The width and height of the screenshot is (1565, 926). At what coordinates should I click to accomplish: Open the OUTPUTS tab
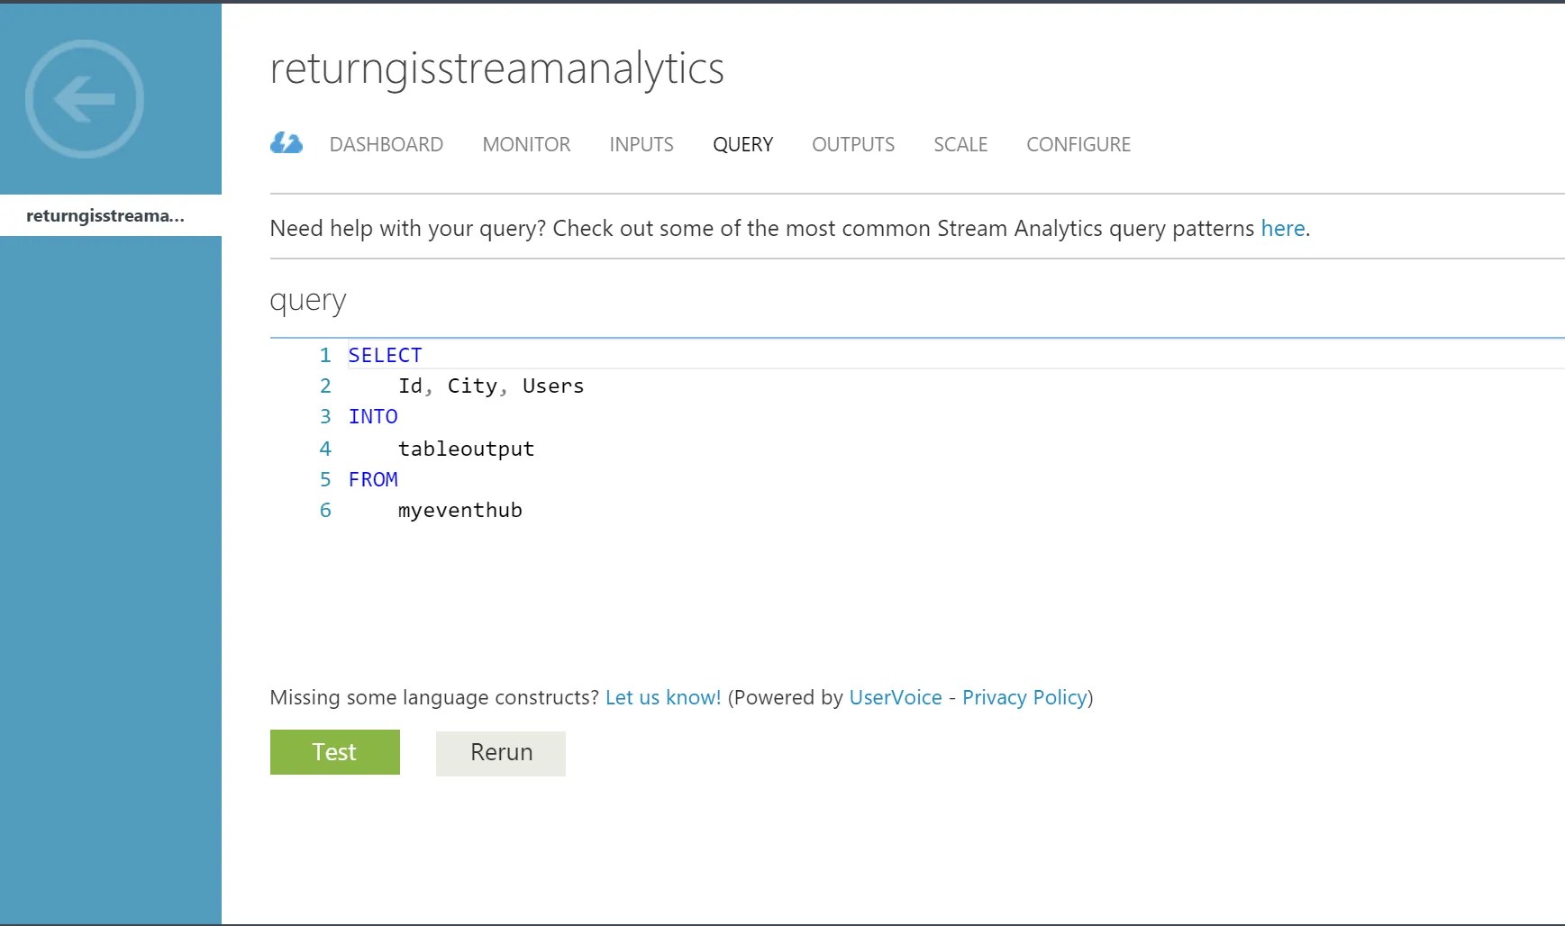click(853, 144)
